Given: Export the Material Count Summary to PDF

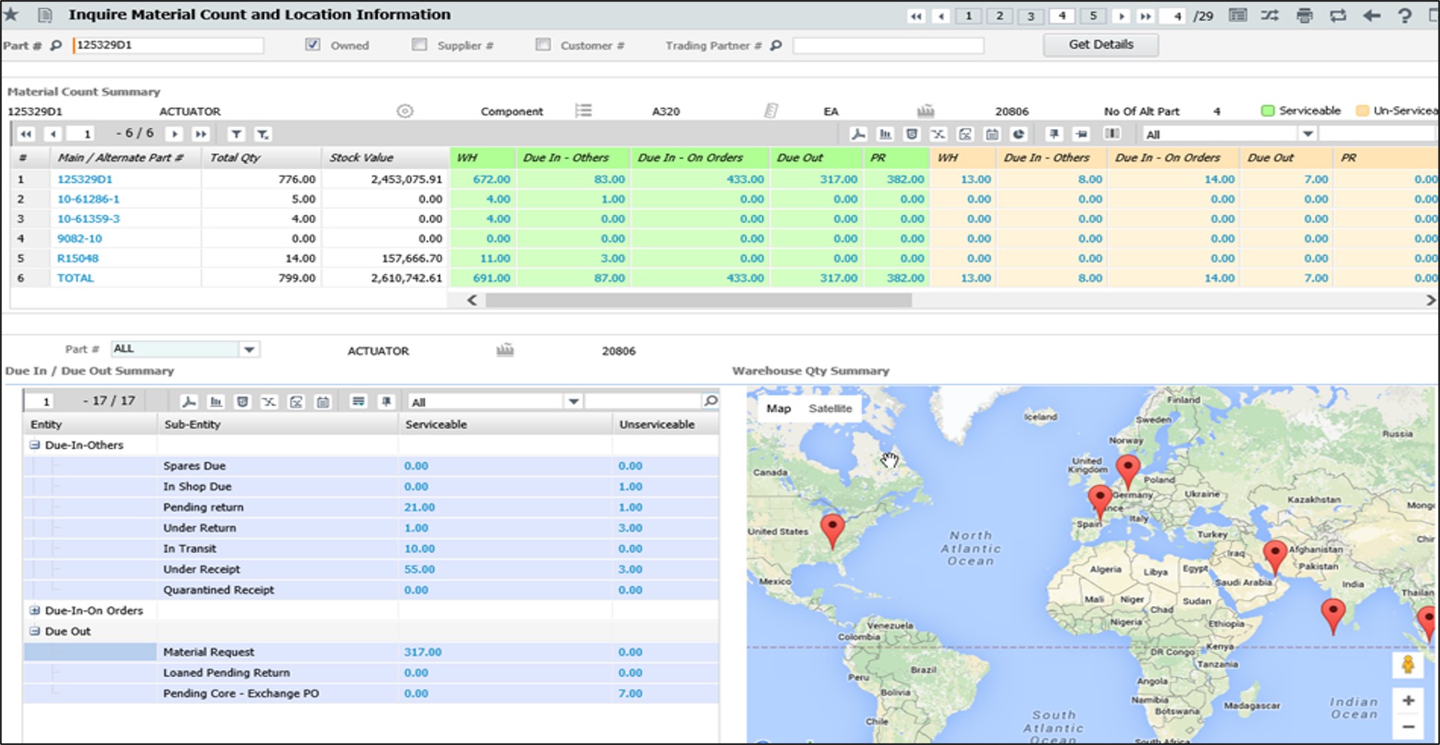Looking at the screenshot, I should point(860,134).
